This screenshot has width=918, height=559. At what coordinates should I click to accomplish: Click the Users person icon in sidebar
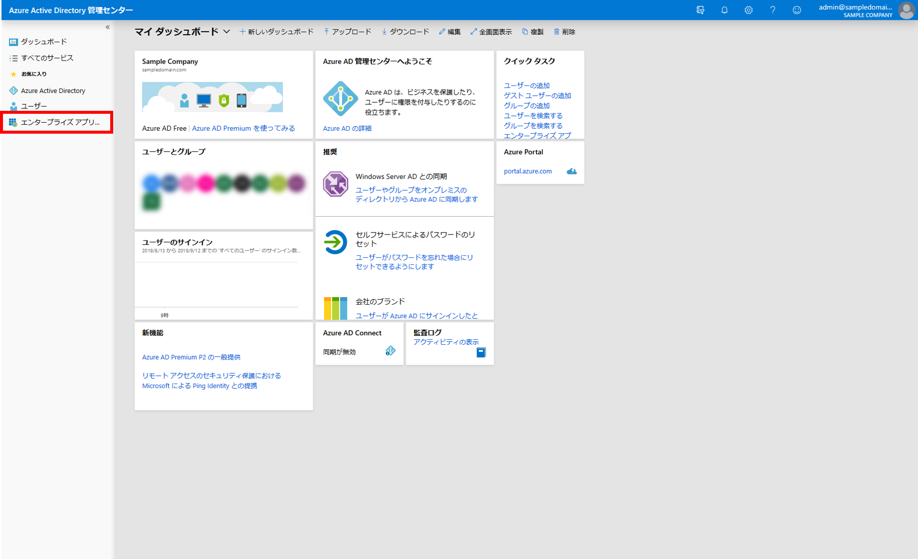[13, 106]
